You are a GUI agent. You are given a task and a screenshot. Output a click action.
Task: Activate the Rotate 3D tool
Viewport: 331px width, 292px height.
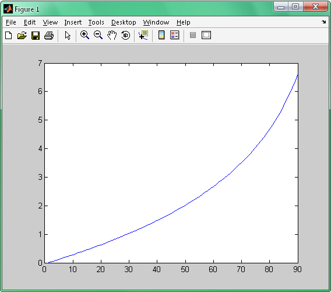126,35
